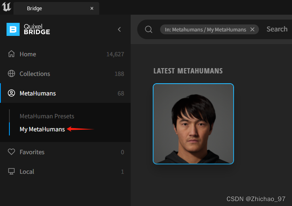The width and height of the screenshot is (292, 206).
Task: Collapse the sidebar with the chevron arrow
Action: [x=119, y=29]
